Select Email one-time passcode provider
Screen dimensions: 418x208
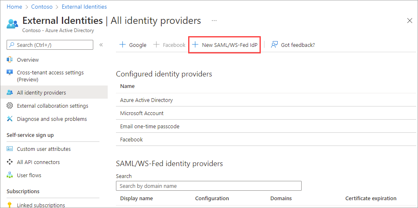coord(150,127)
